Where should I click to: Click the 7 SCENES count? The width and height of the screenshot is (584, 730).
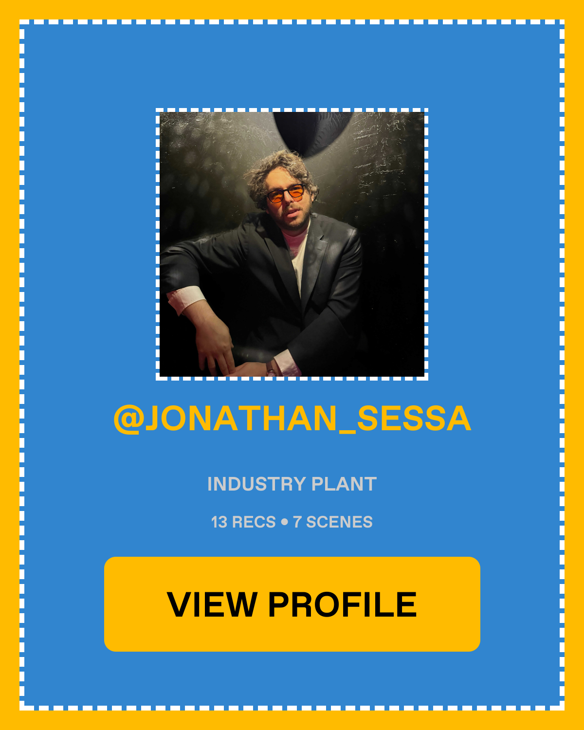333,522
